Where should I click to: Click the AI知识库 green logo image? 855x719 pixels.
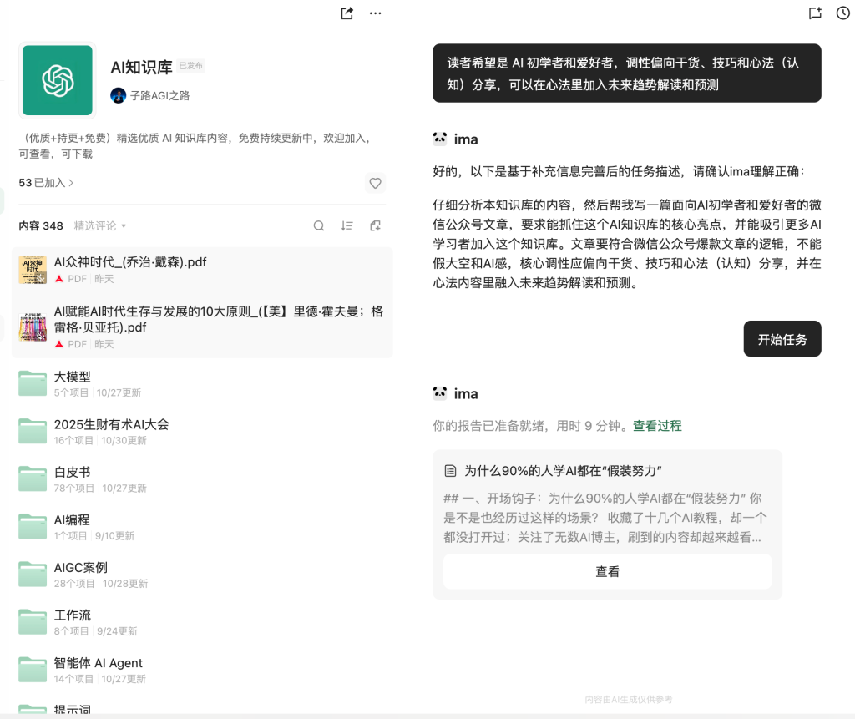[x=58, y=81]
